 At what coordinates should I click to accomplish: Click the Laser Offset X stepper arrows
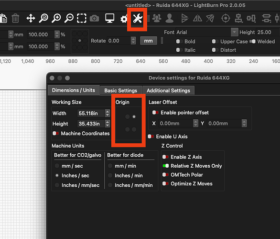pyautogui.click(x=196, y=123)
